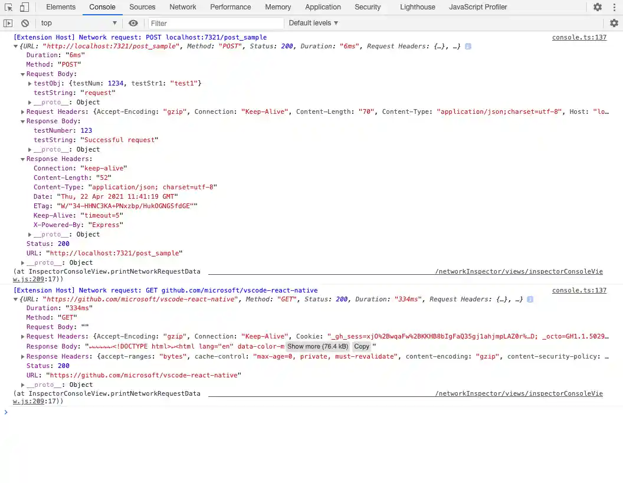Screen dimensions: 623x483
Task: Open DevTools settings gear icon
Action: pyautogui.click(x=598, y=7)
